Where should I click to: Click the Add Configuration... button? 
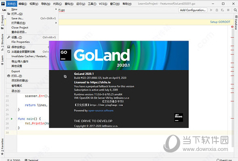pyautogui.click(x=193, y=10)
